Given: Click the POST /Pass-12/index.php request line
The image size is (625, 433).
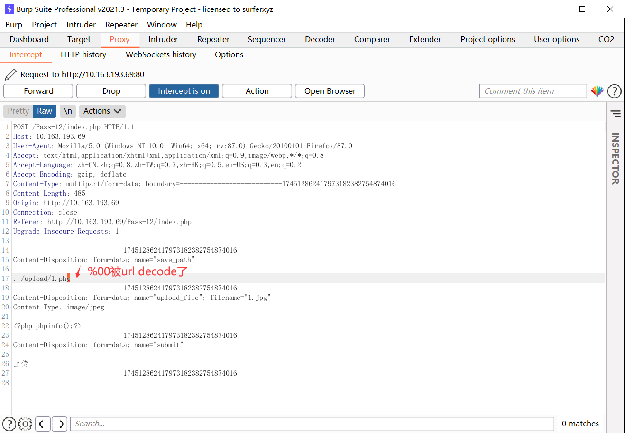Looking at the screenshot, I should coord(74,127).
